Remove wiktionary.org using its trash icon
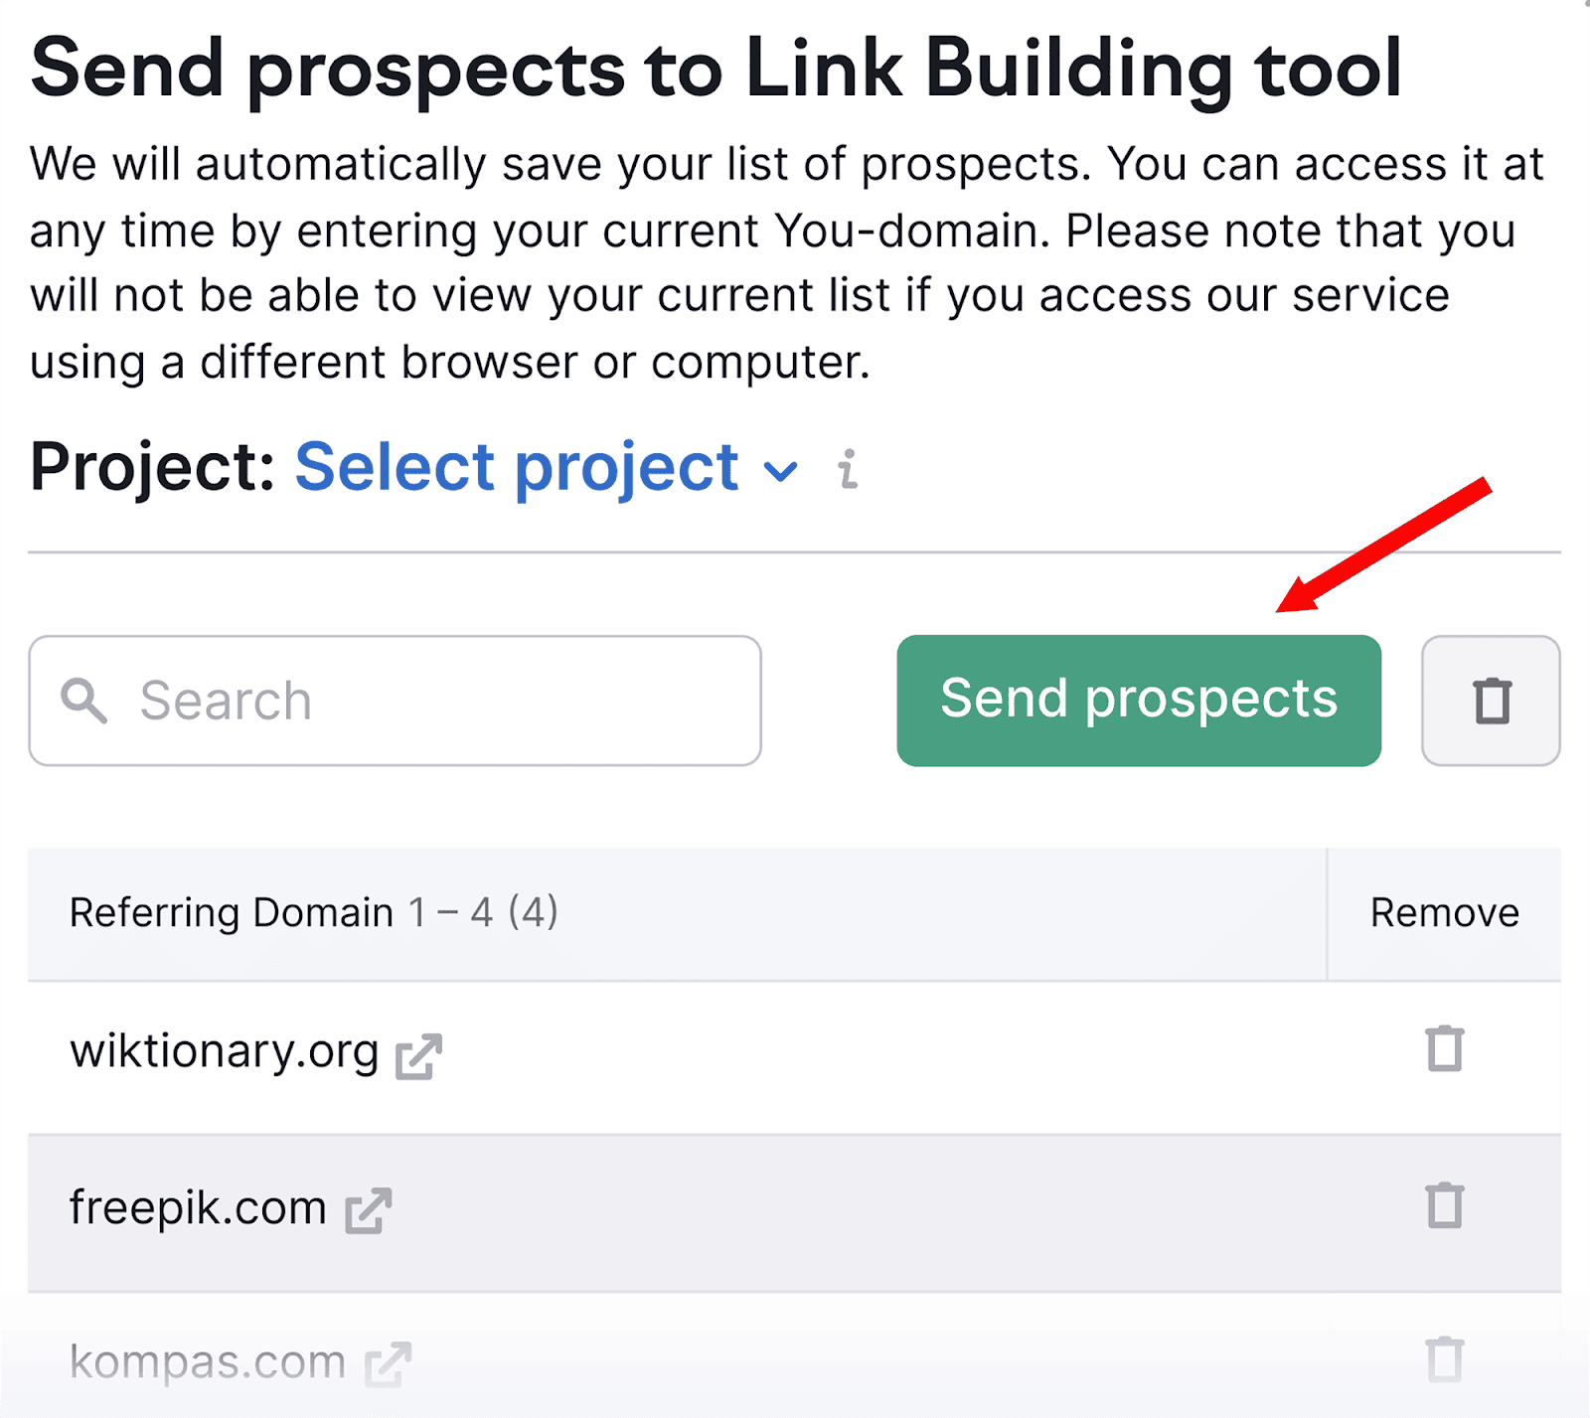 (1443, 1049)
